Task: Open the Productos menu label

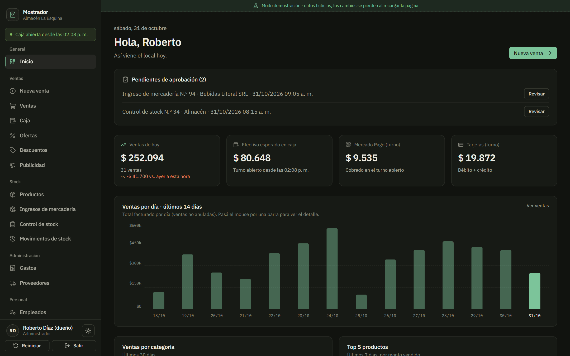Action: (32, 195)
